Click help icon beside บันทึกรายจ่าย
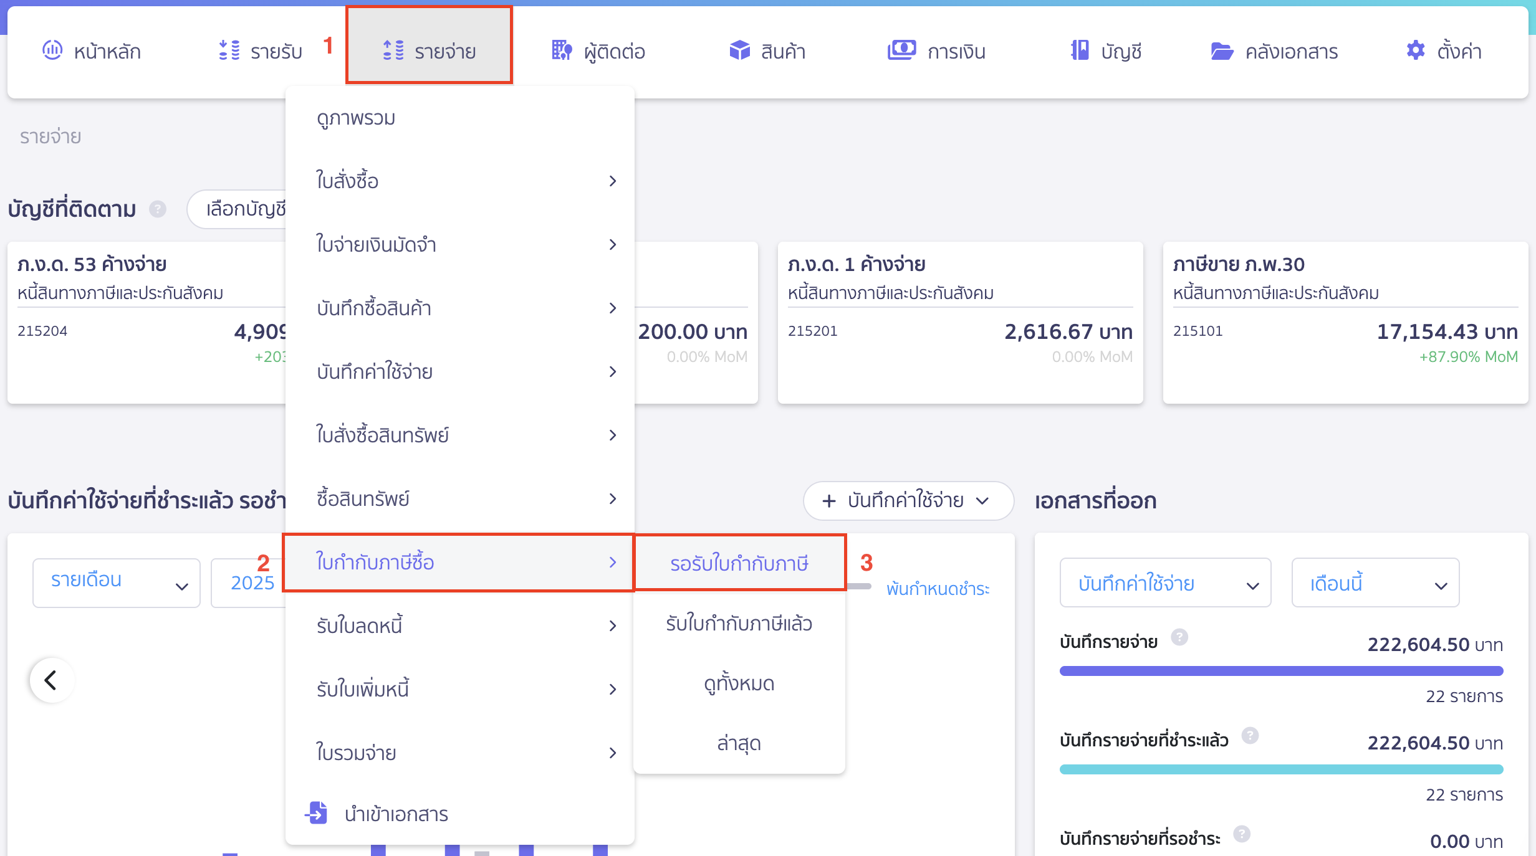 (1179, 637)
